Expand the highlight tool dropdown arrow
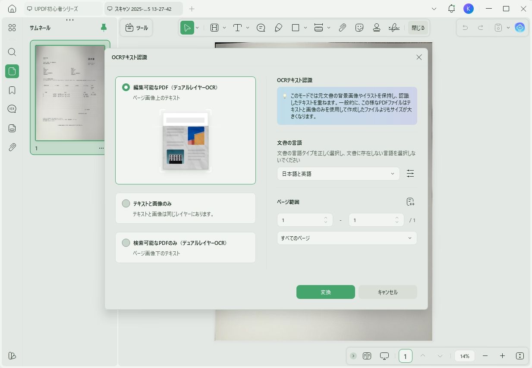 coord(224,28)
